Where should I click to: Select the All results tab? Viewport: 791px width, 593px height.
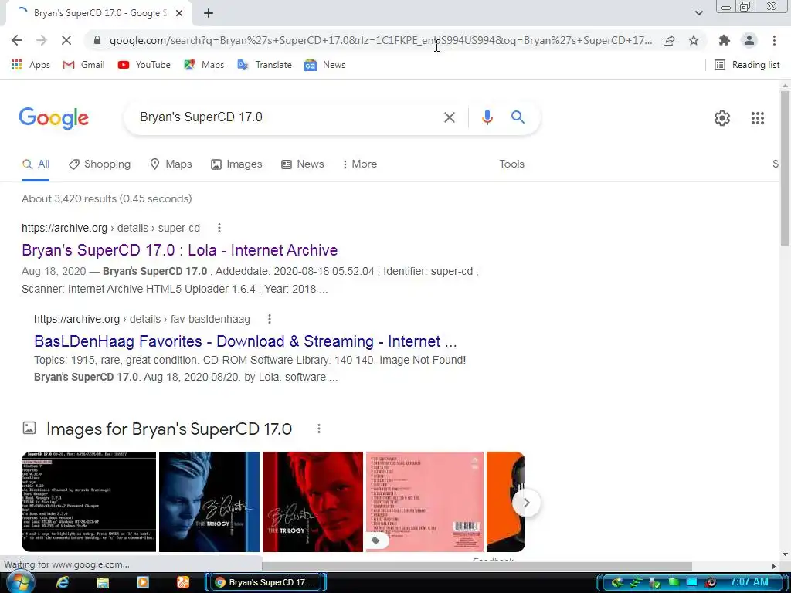pos(36,164)
